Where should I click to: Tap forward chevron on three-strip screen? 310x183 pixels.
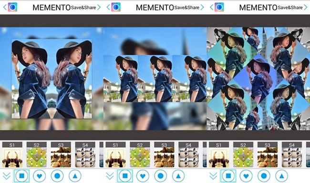click(202, 8)
